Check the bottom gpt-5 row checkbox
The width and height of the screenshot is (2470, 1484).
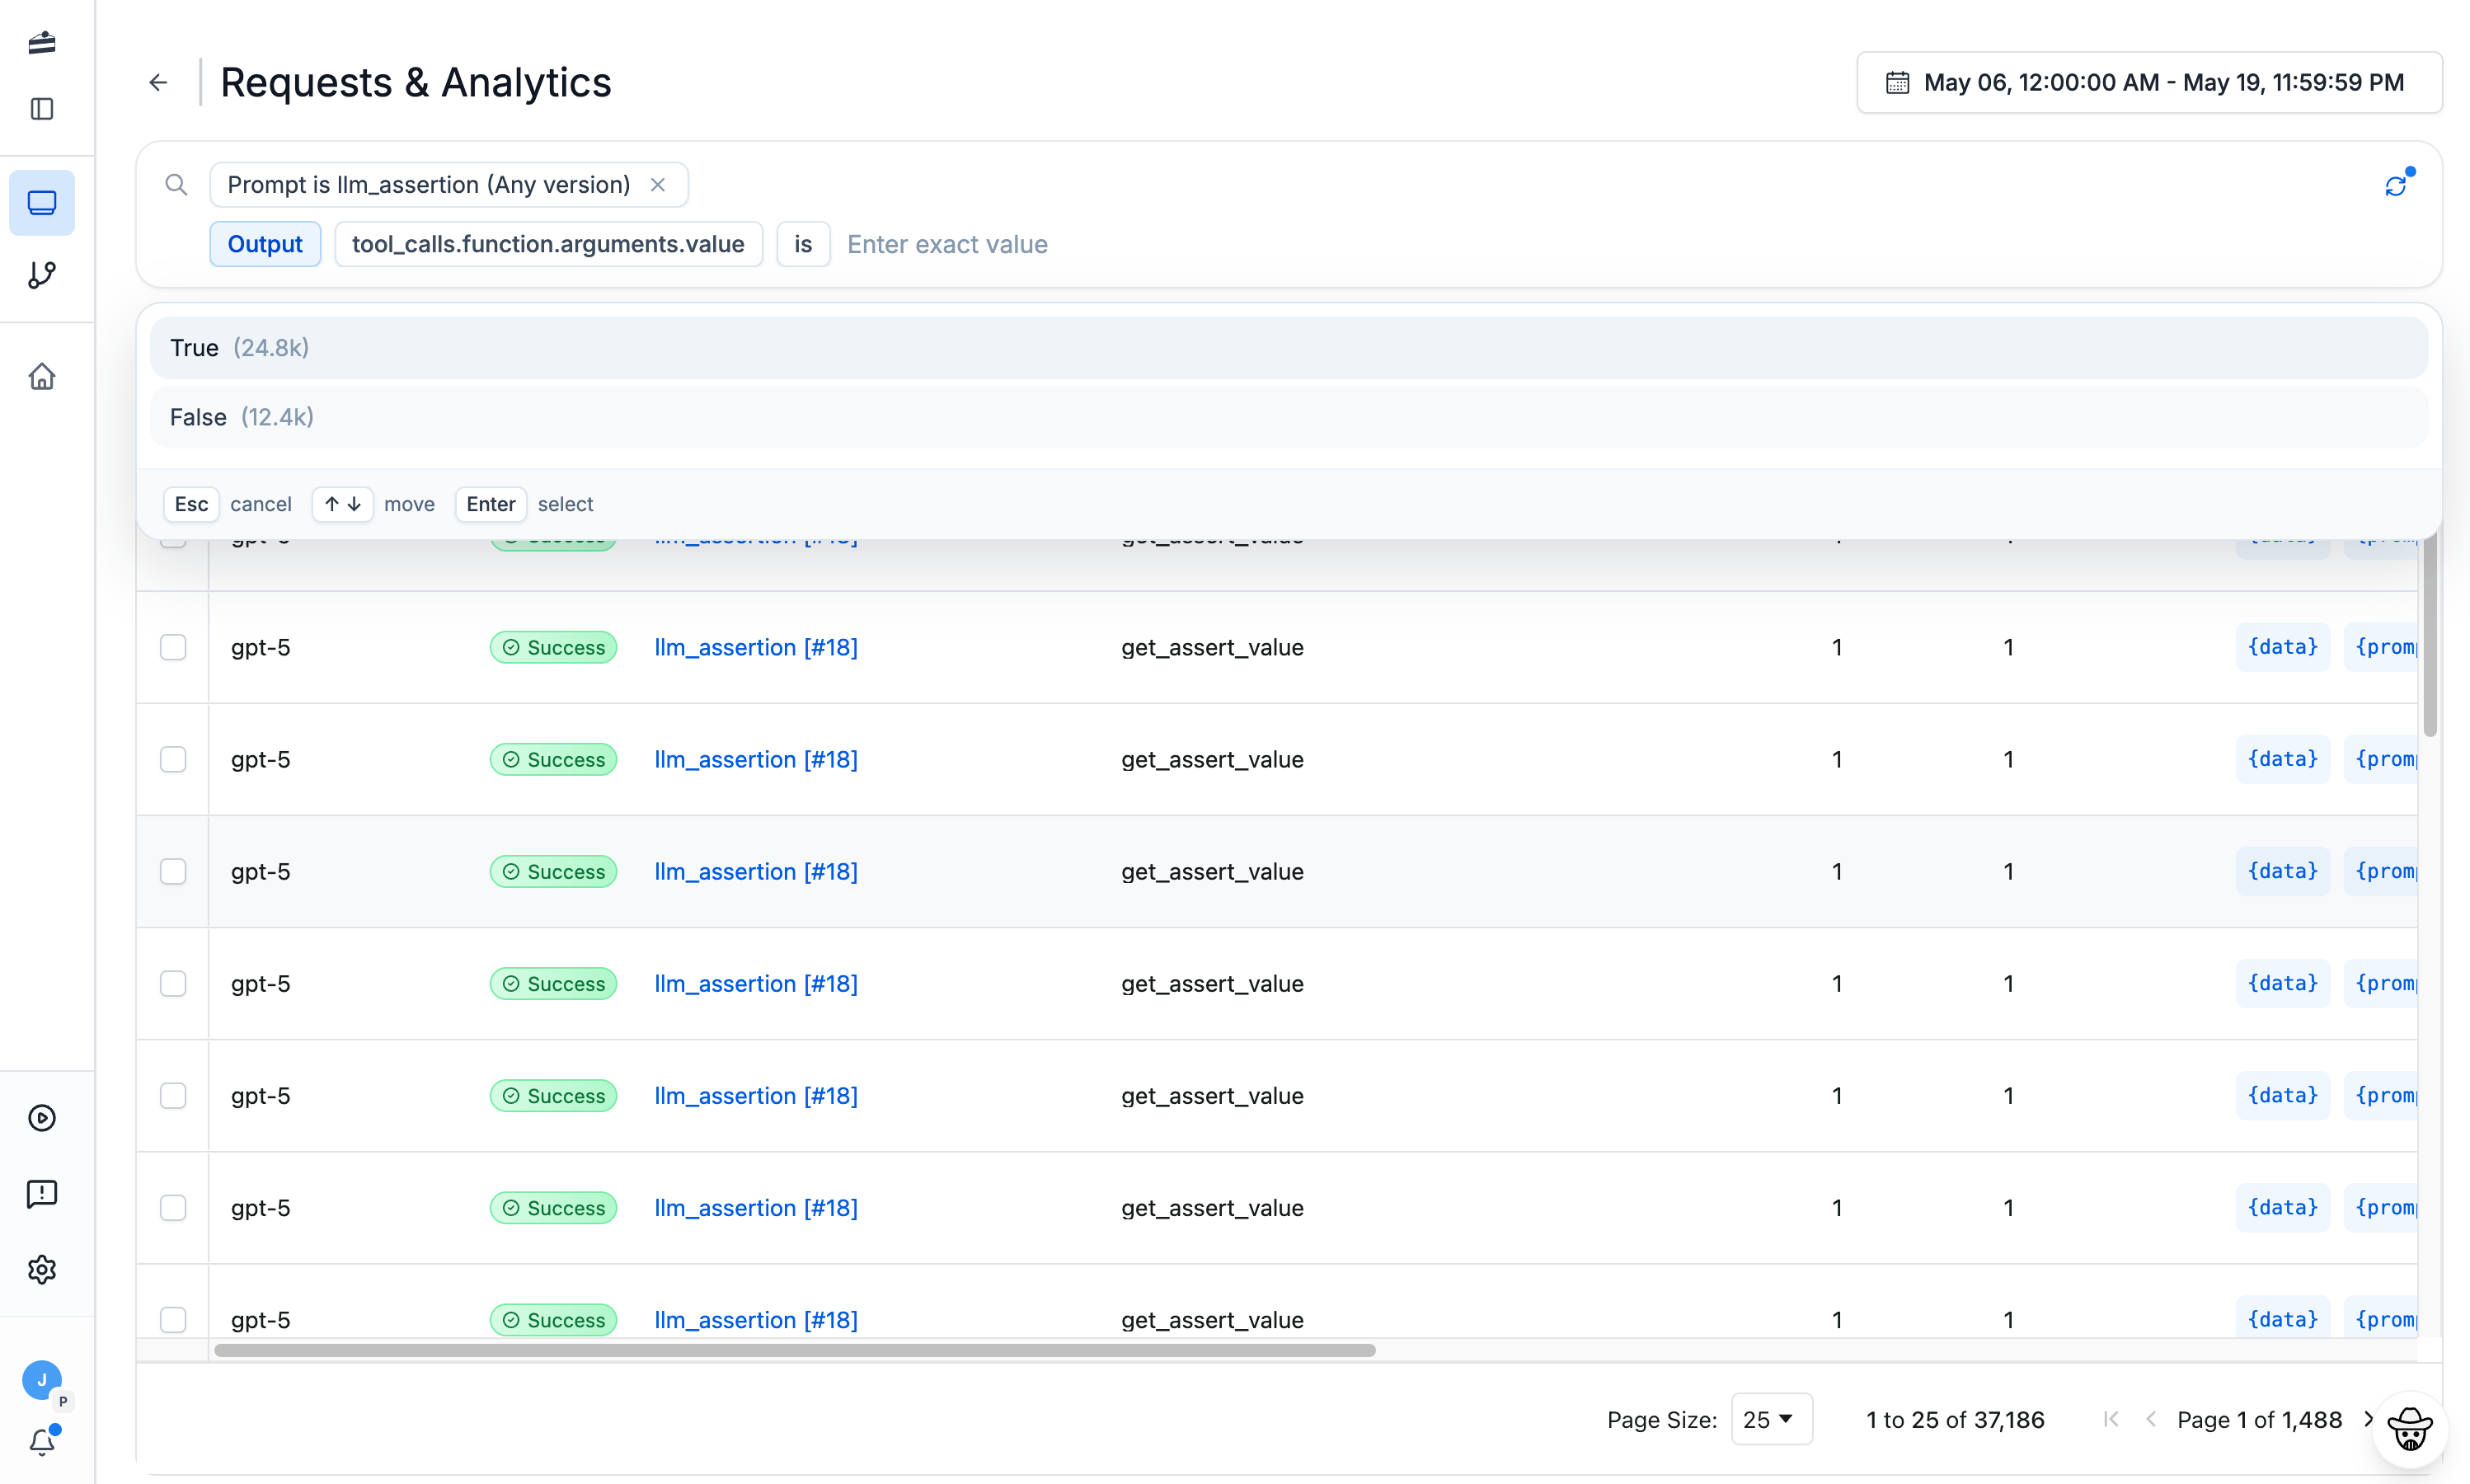tap(173, 1319)
